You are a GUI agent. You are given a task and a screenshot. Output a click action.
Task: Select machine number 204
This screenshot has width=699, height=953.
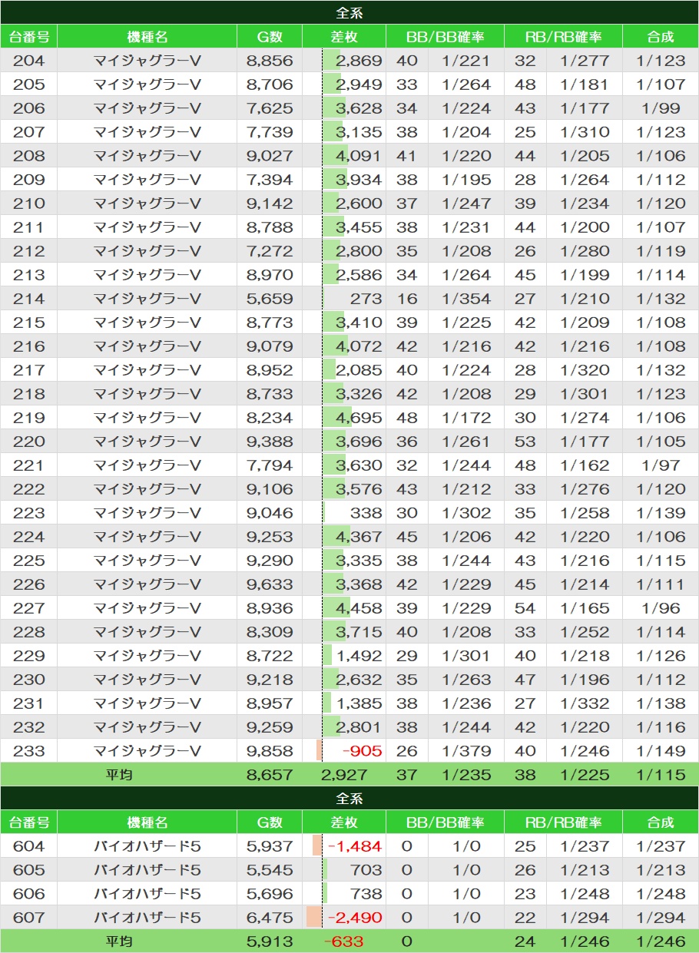[x=28, y=61]
